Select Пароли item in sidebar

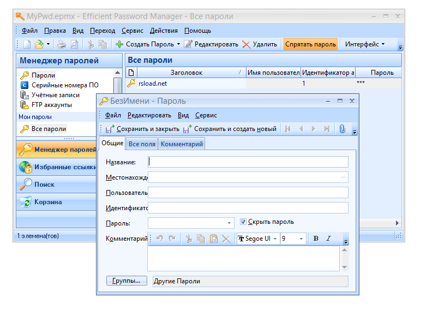coord(43,75)
